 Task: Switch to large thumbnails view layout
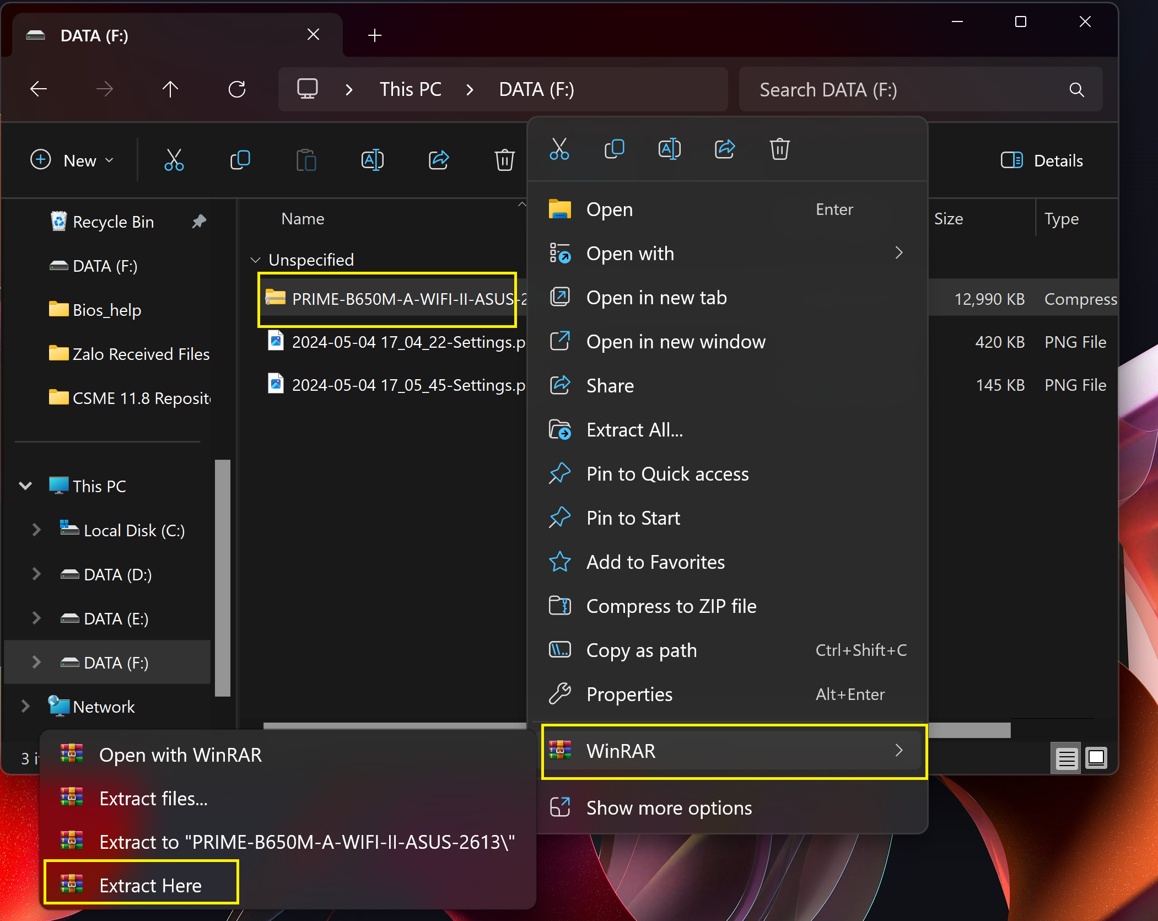(x=1096, y=758)
